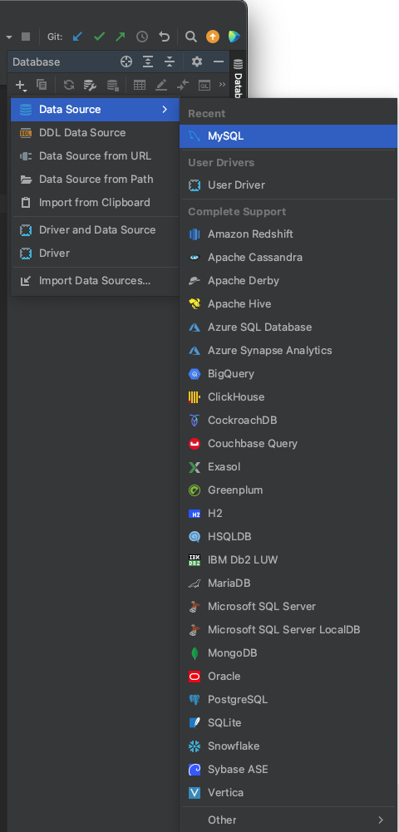Select Oracle

288,677
